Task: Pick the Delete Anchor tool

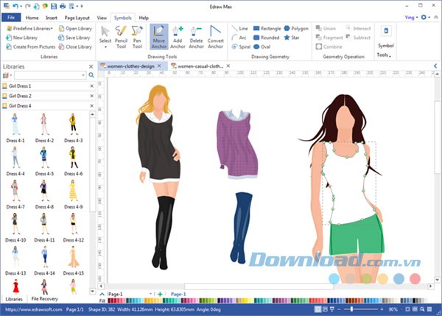Action: point(196,36)
